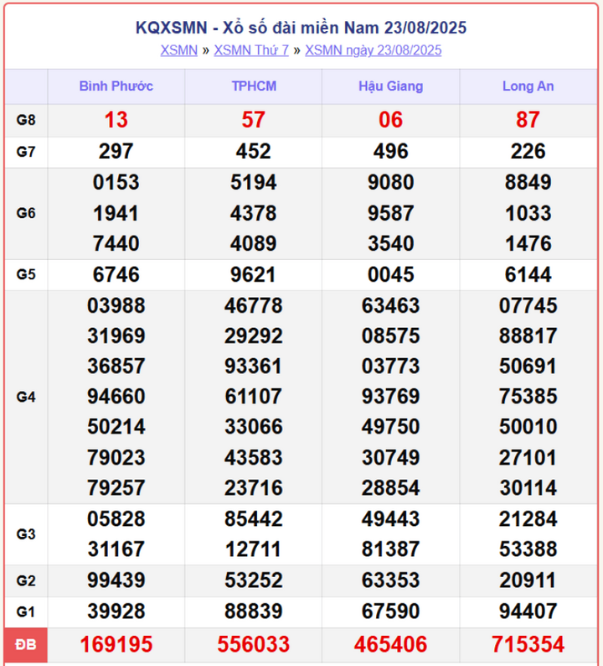Click G4 number 50214
Viewport: 603px width, 666px height.
pos(116,426)
